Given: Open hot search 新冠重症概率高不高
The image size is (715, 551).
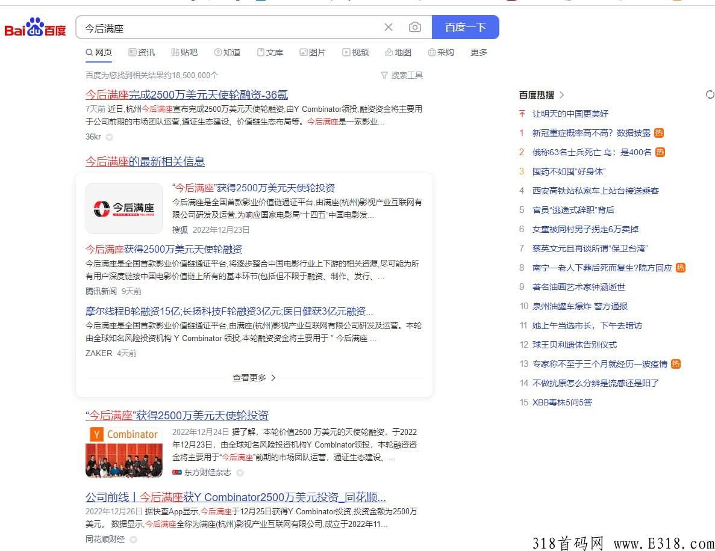Looking at the screenshot, I should 591,133.
